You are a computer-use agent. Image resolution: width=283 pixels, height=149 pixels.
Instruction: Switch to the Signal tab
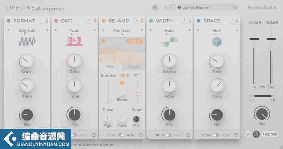pyautogui.click(x=133, y=67)
